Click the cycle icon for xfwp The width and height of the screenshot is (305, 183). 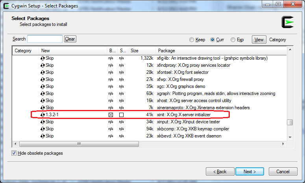[43, 80]
